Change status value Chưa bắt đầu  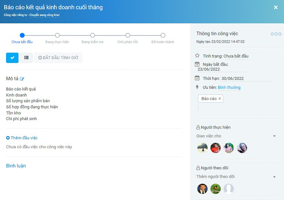[x=236, y=56]
